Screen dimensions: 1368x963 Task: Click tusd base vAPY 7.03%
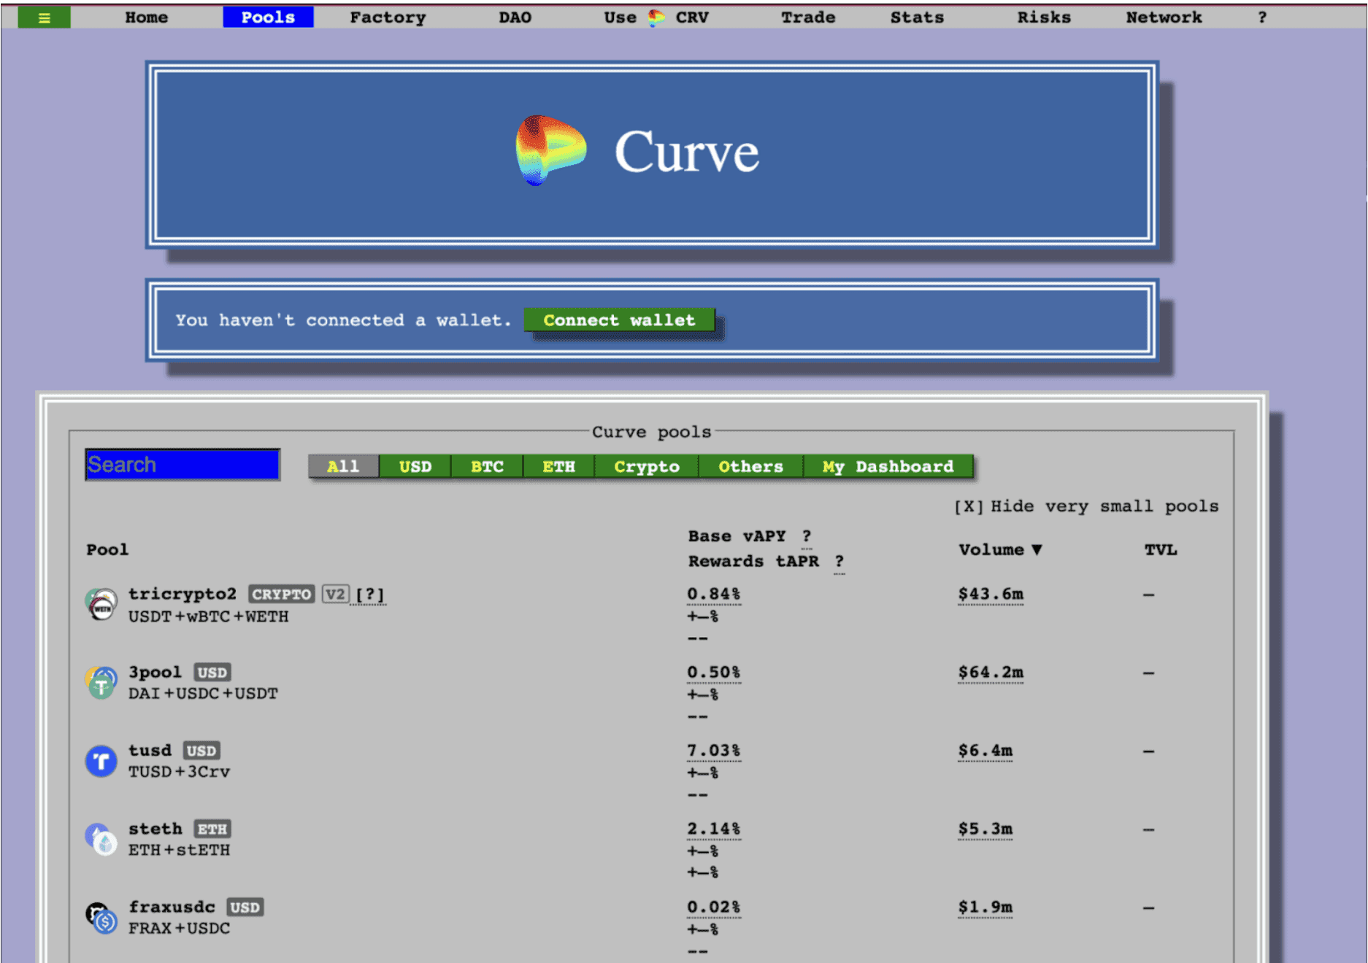coord(714,750)
